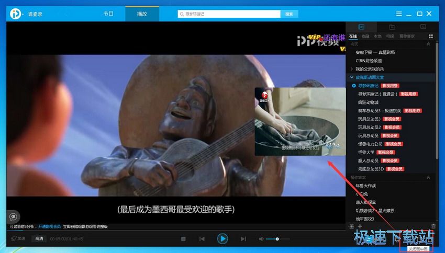Select the 电视 list tab

[x=390, y=36]
